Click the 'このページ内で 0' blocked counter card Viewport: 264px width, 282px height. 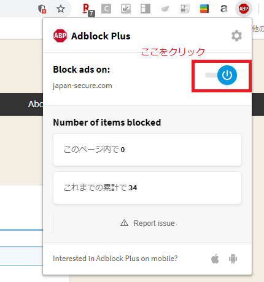[147, 150]
